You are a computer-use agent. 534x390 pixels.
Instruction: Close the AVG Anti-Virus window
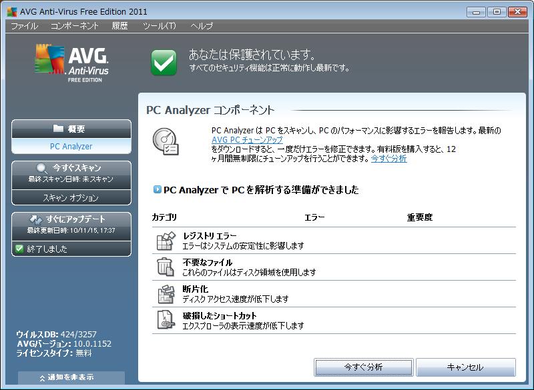tap(518, 12)
